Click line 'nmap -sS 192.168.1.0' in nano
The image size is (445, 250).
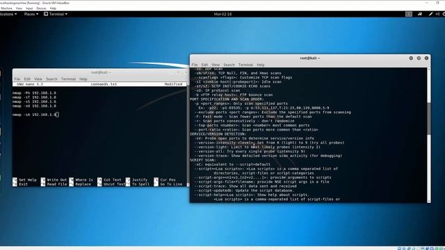point(34,102)
